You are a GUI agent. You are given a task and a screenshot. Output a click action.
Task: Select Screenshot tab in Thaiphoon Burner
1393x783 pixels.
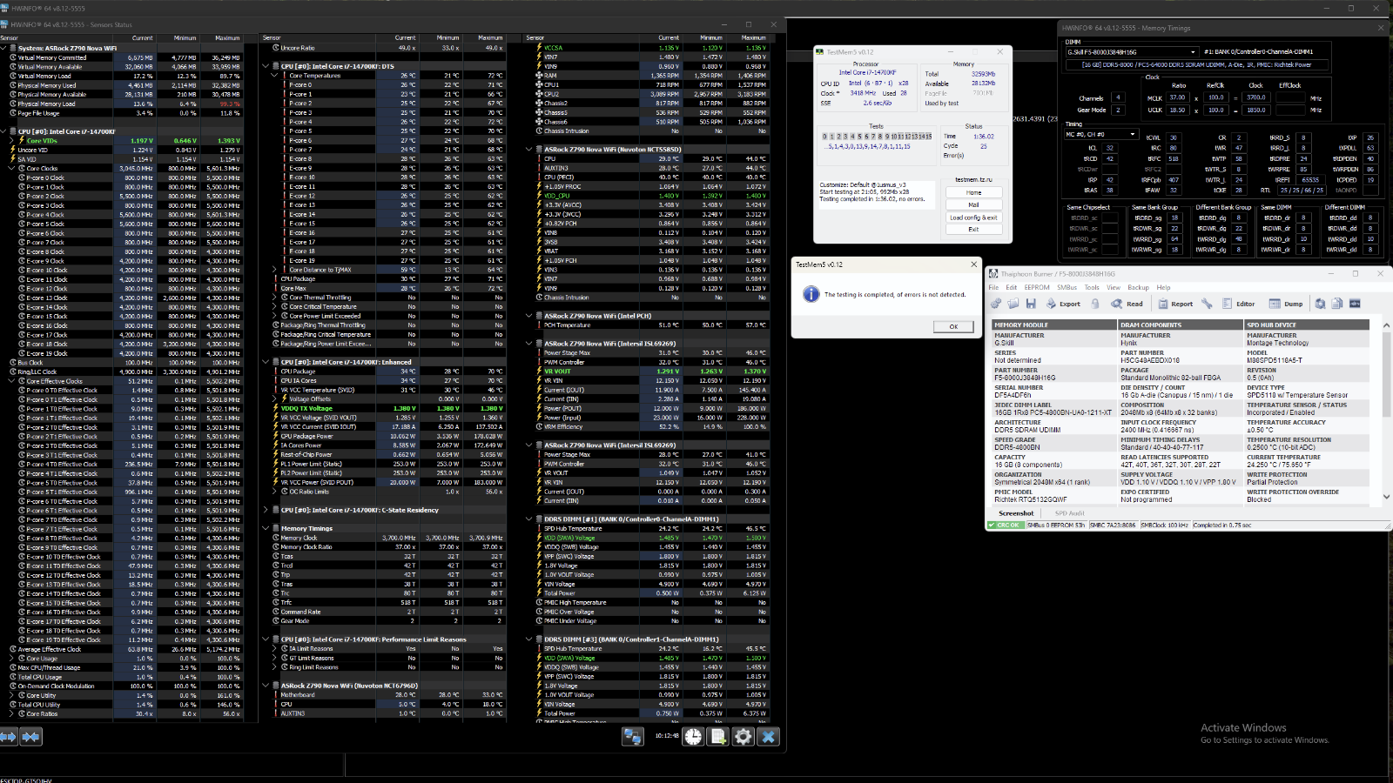[1016, 513]
